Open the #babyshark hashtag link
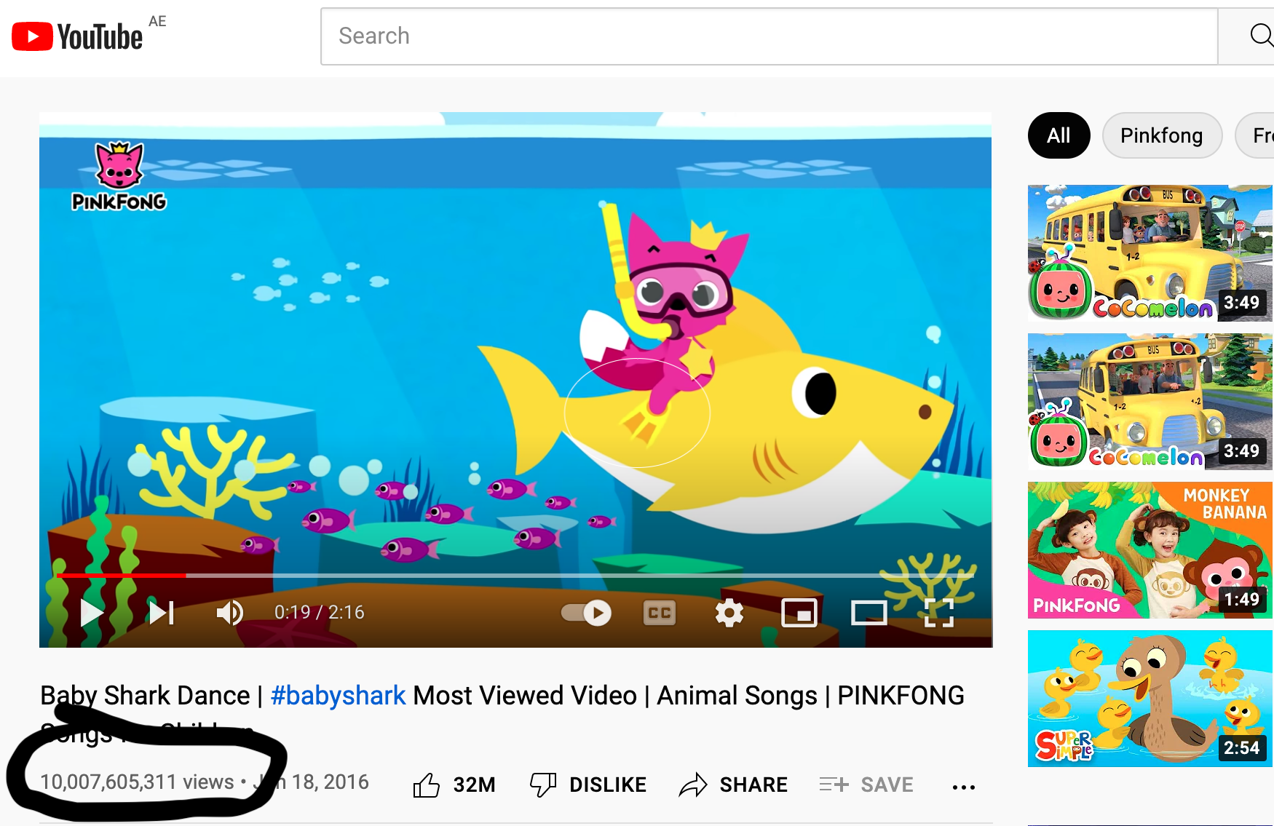Image resolution: width=1274 pixels, height=826 pixels. pyautogui.click(x=338, y=696)
